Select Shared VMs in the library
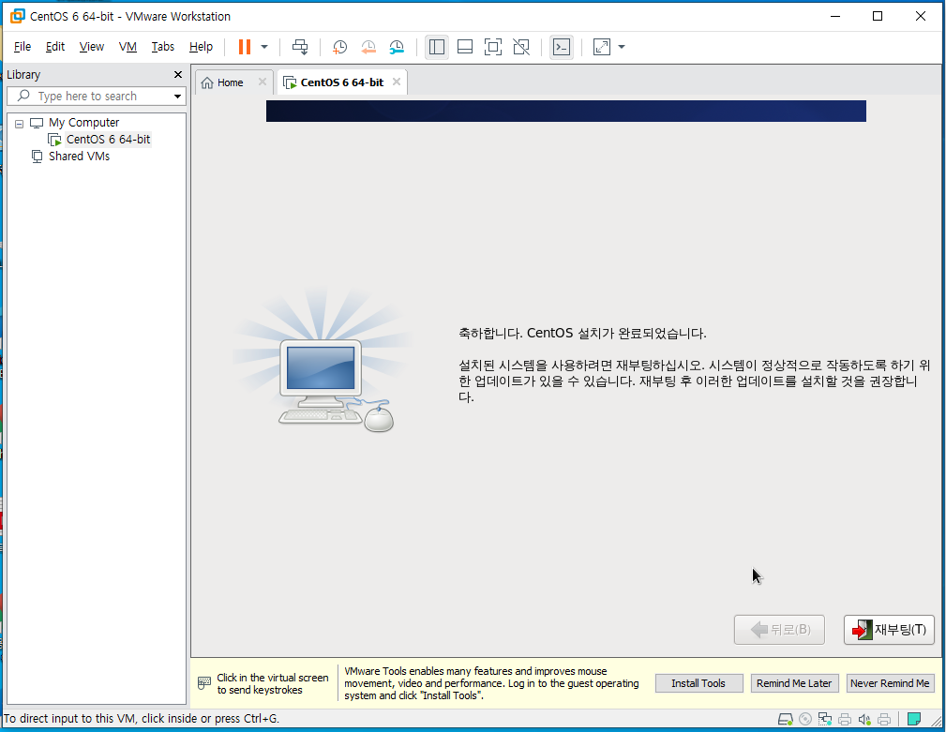The image size is (946, 732). click(79, 157)
